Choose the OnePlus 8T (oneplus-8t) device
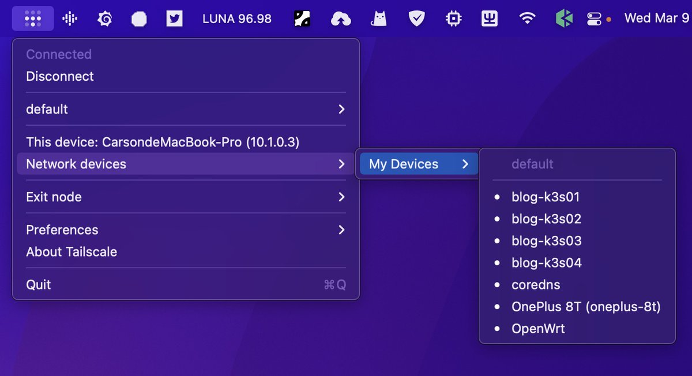This screenshot has height=376, width=692. tap(577, 307)
